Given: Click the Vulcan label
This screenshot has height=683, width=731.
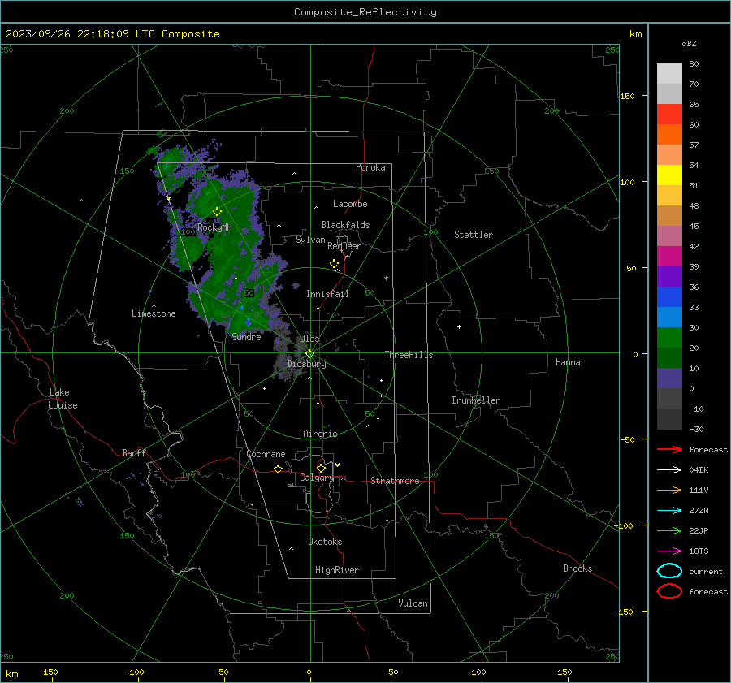Looking at the screenshot, I should [x=413, y=603].
